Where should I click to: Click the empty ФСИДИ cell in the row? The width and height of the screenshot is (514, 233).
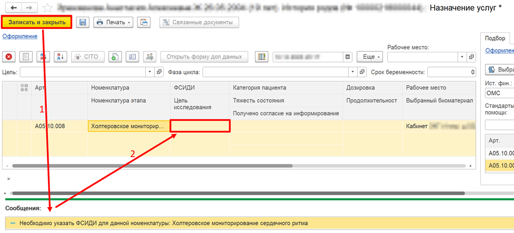(x=200, y=126)
